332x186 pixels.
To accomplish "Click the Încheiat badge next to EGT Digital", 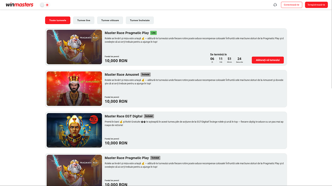I will click(x=149, y=116).
